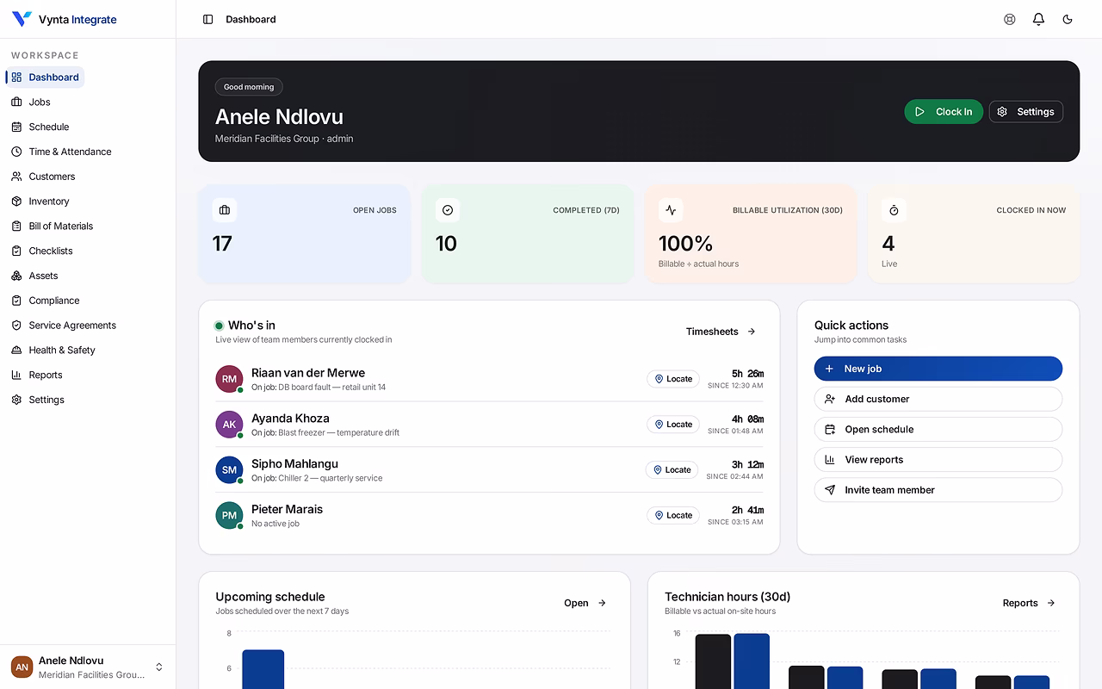1102x689 pixels.
Task: Locate Riaan van der Merwe
Action: click(673, 379)
